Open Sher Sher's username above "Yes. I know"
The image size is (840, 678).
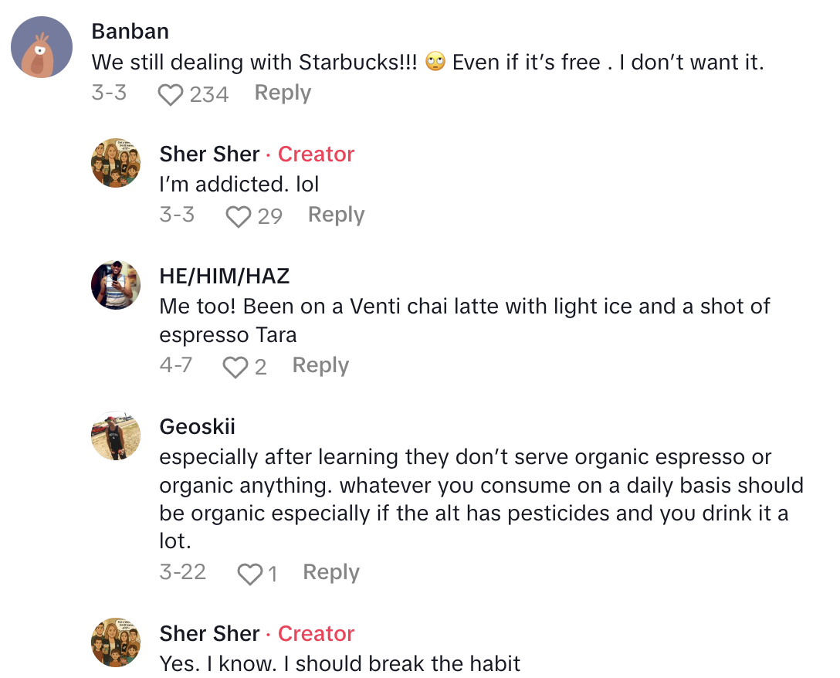209,633
